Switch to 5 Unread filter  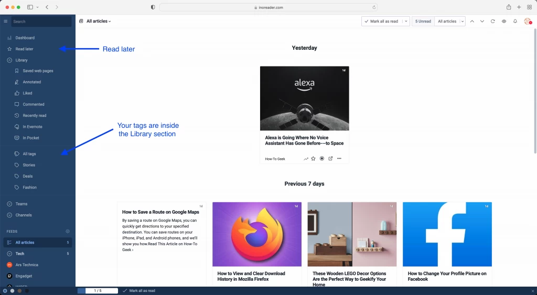(423, 21)
